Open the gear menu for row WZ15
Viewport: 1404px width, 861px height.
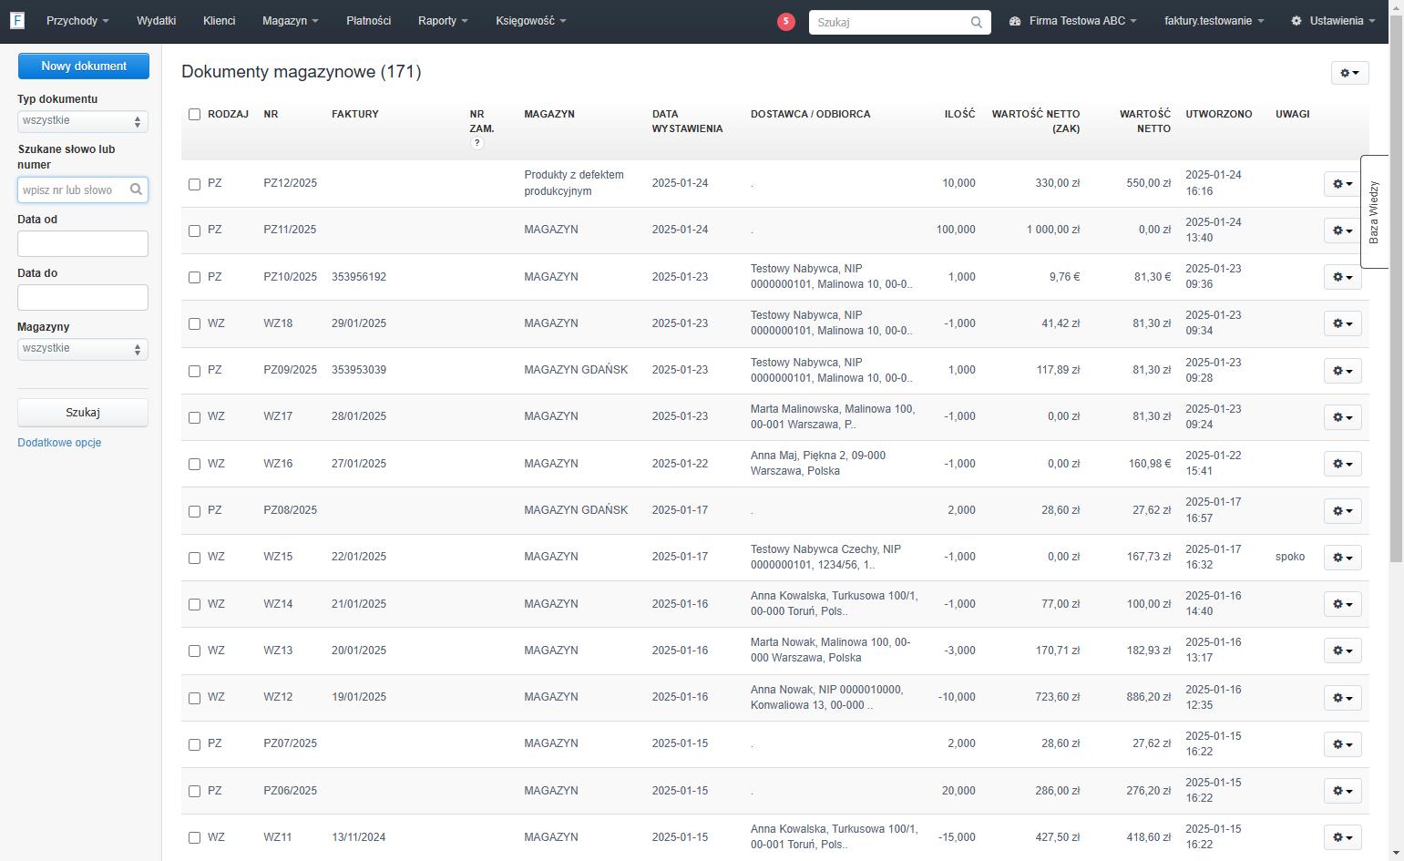pyautogui.click(x=1342, y=558)
